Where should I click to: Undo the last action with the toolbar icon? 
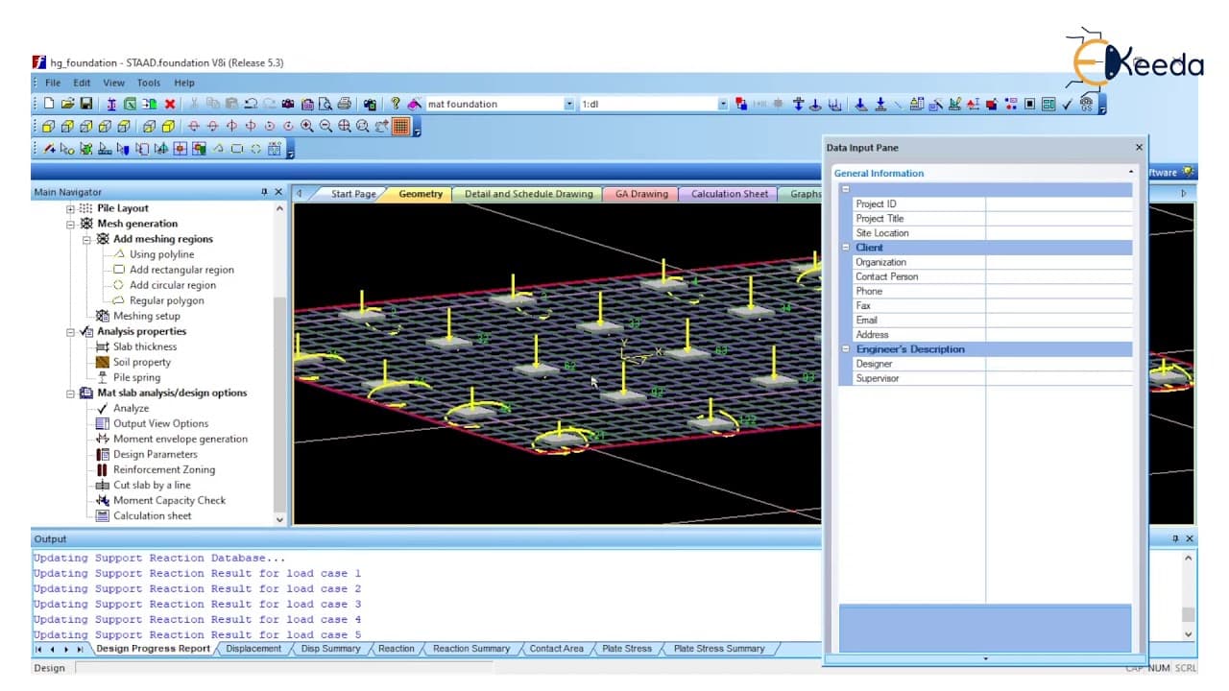click(251, 104)
